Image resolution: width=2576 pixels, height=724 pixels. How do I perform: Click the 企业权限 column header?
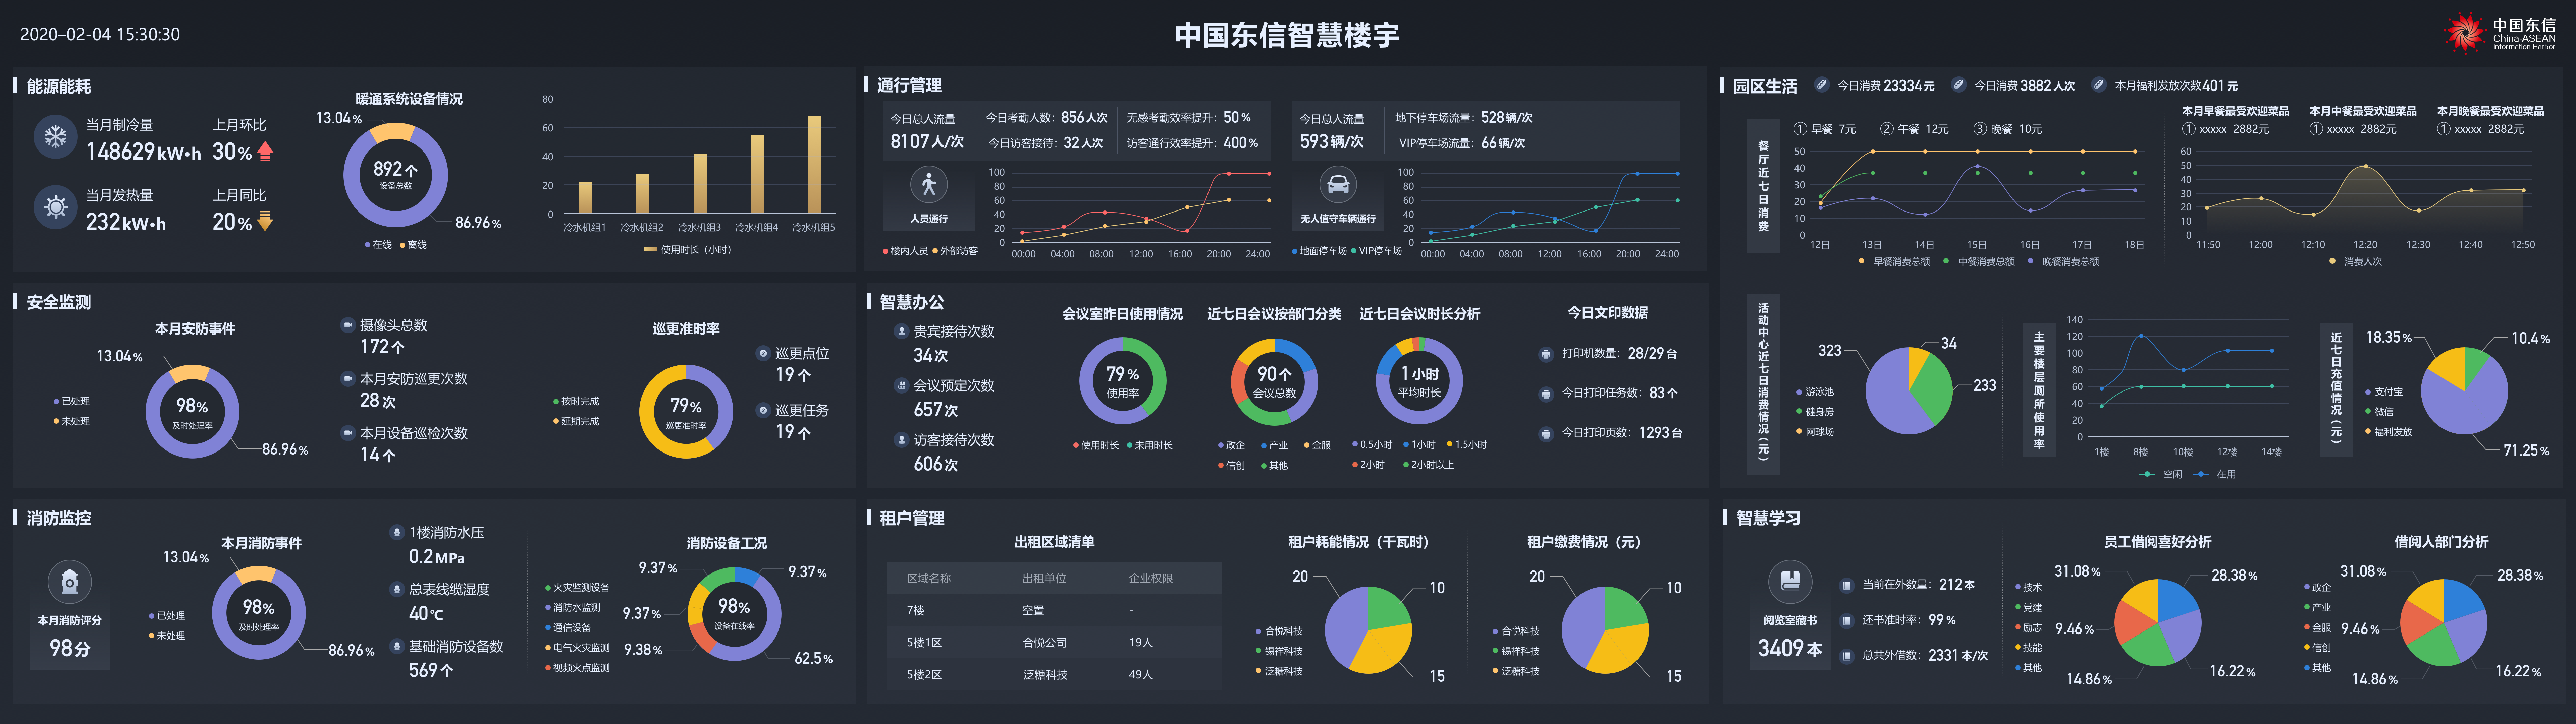coord(1151,578)
